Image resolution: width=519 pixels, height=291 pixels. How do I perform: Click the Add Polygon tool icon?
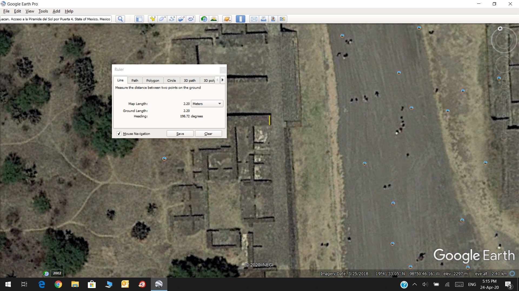(162, 19)
